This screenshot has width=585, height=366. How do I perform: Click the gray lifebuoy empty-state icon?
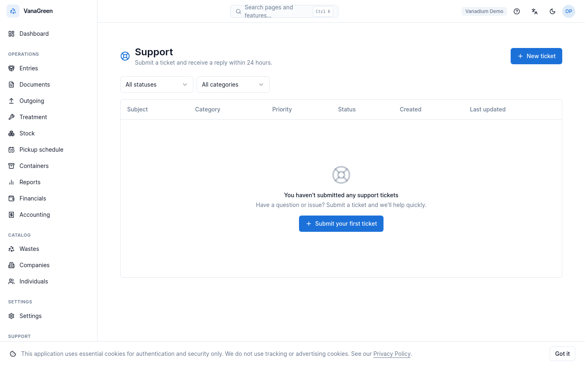pos(341,175)
